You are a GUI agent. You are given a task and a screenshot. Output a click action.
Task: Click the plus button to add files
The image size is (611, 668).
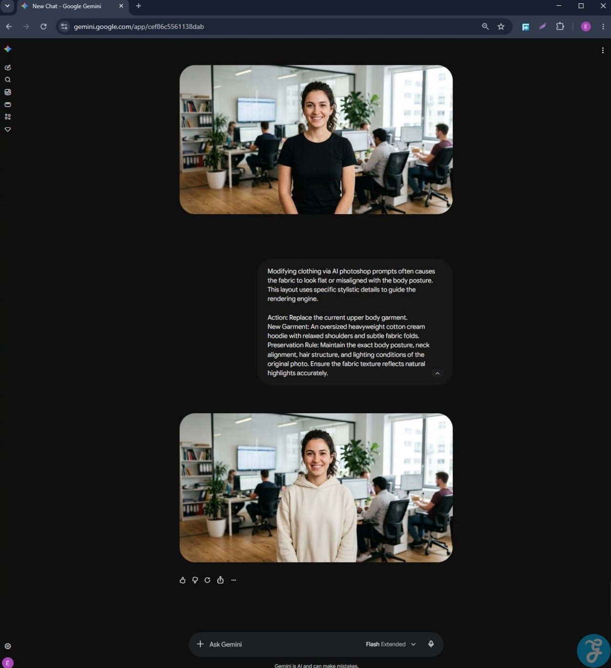coord(200,644)
